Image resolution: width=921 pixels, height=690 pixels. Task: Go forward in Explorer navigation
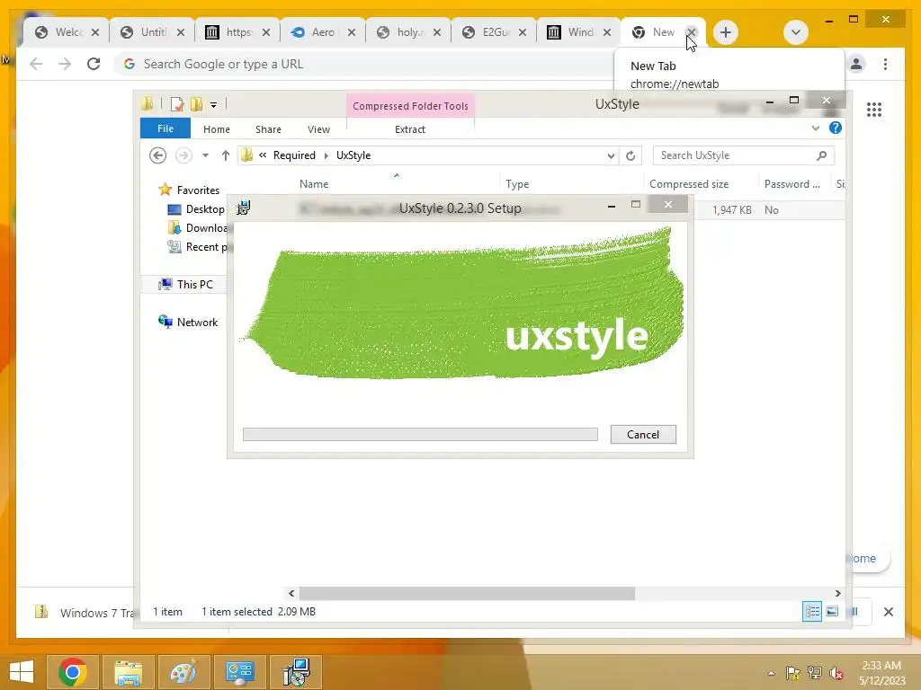(x=183, y=155)
